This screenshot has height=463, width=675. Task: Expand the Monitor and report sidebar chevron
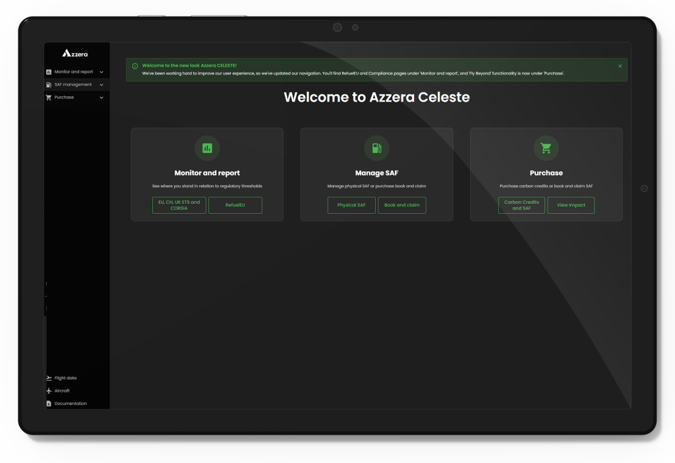tap(102, 72)
